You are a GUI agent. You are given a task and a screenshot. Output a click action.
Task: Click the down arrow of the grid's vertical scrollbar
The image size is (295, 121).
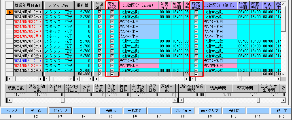coord(283,74)
